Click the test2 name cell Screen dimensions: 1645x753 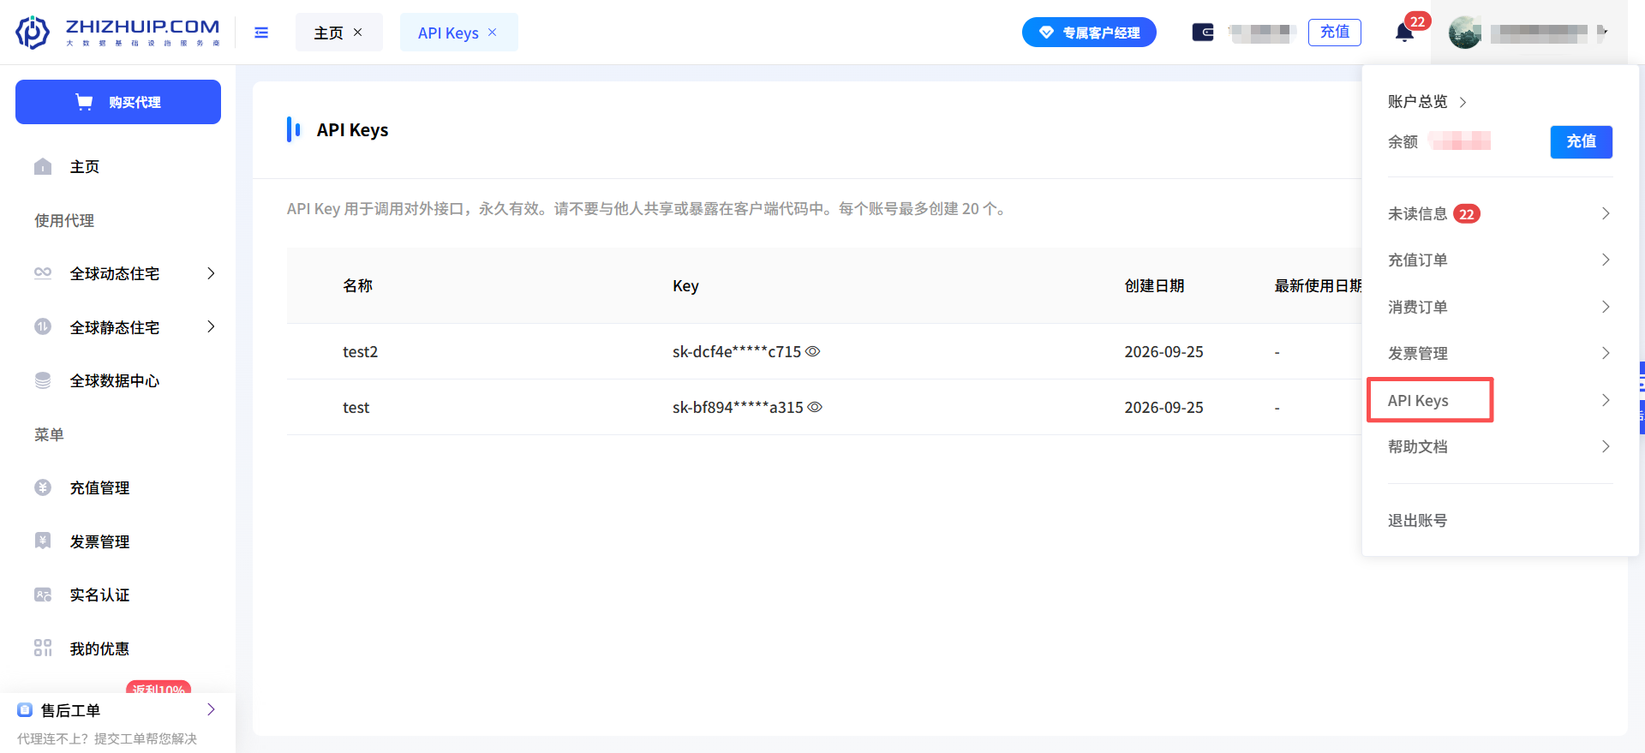[360, 351]
